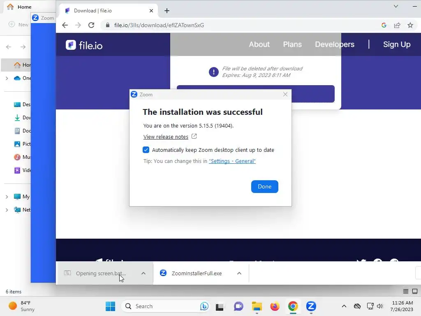Open Chat app from taskbar
The width and height of the screenshot is (421, 316).
[238, 306]
